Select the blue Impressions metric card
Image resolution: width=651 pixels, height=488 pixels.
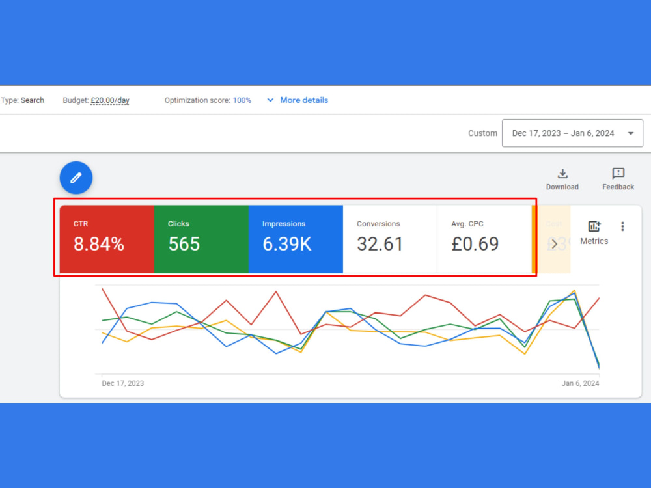[296, 239]
